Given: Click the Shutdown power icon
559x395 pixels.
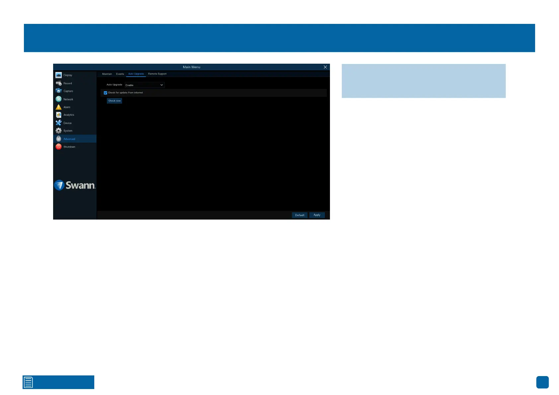Looking at the screenshot, I should pyautogui.click(x=59, y=147).
